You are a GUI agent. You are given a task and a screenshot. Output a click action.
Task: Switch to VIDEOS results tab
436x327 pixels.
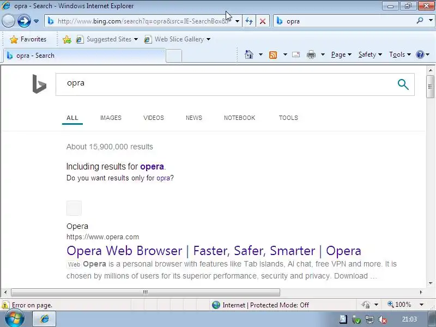[x=154, y=118]
